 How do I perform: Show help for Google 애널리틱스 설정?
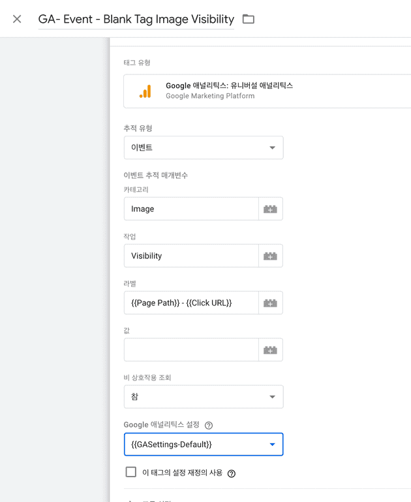point(209,426)
